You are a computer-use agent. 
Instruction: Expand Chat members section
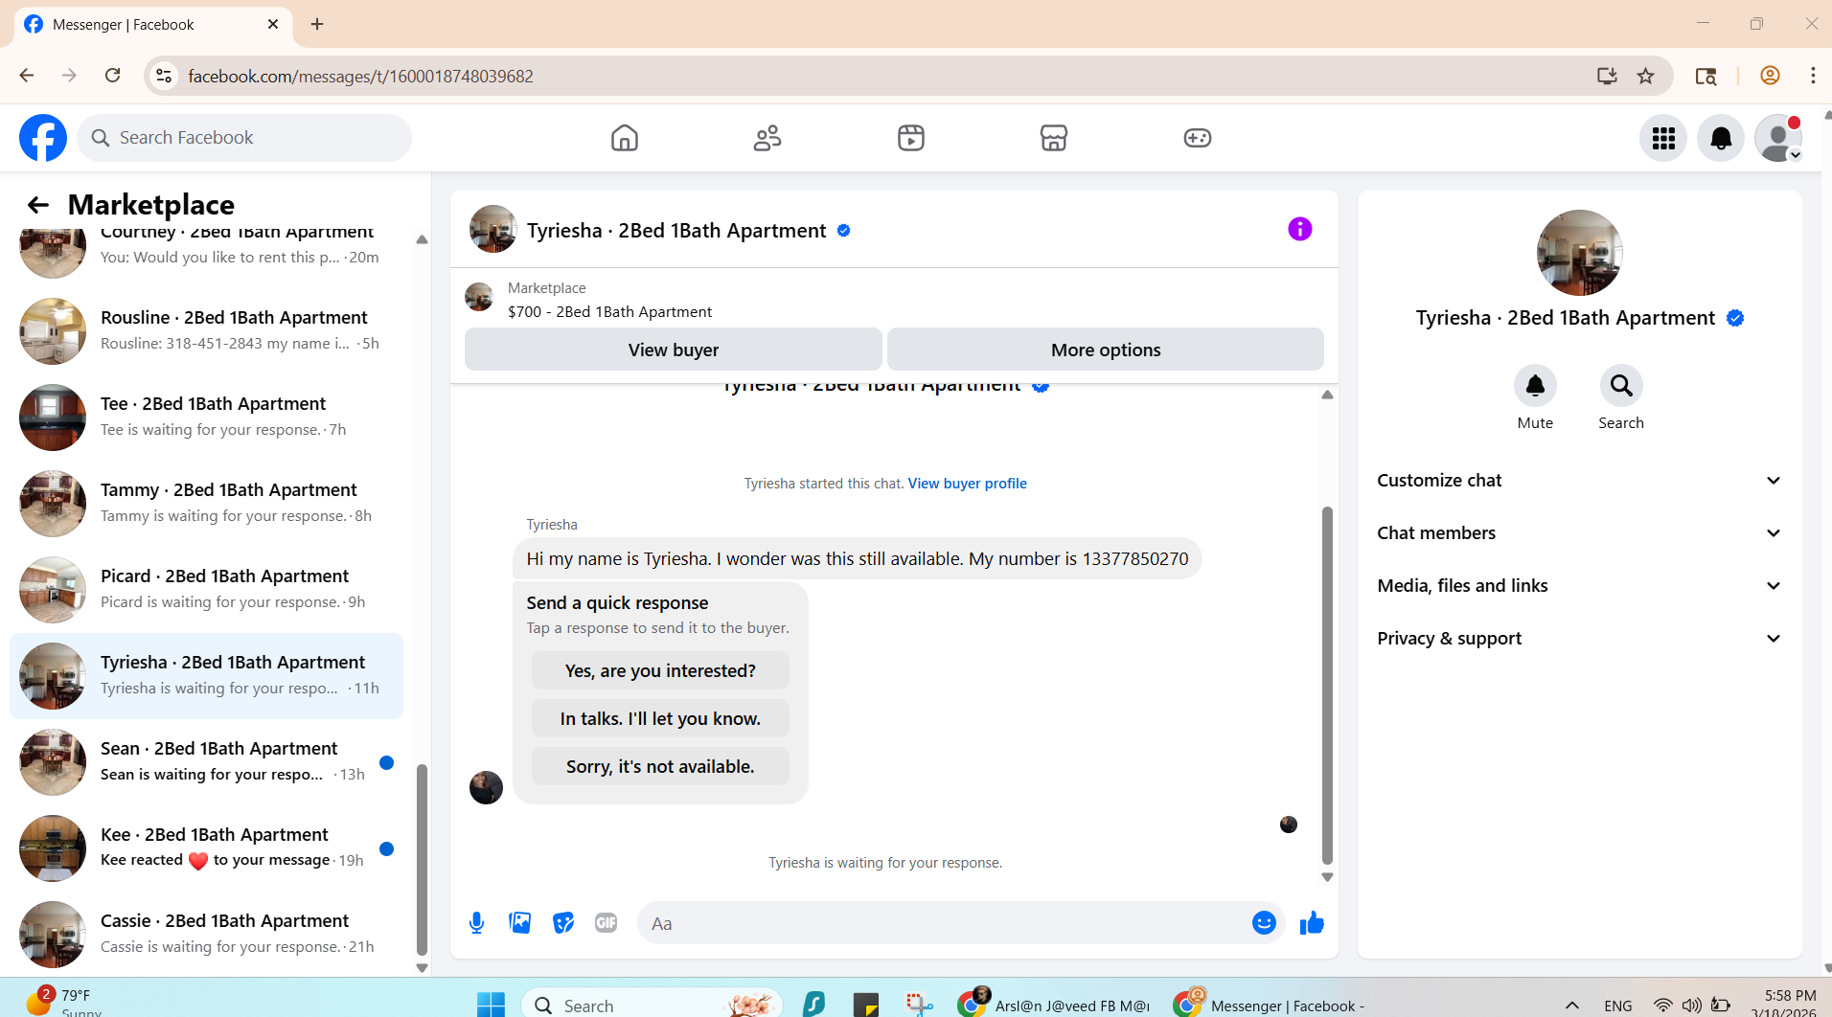[1579, 533]
